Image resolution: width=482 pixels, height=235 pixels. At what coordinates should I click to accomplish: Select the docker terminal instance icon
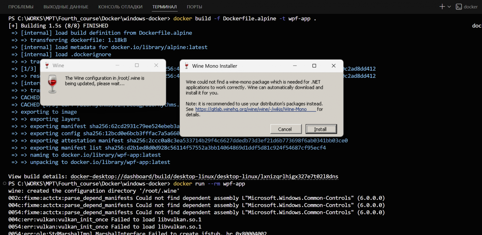(459, 6)
